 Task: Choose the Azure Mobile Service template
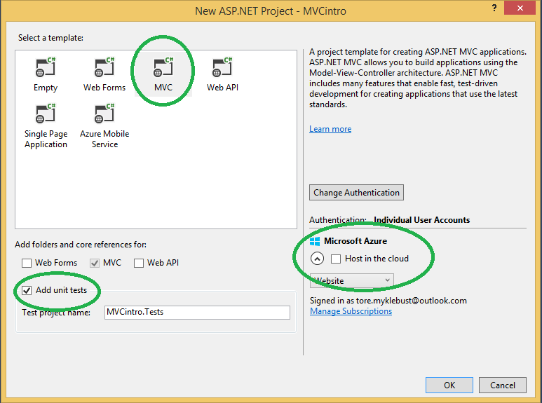pos(104,114)
